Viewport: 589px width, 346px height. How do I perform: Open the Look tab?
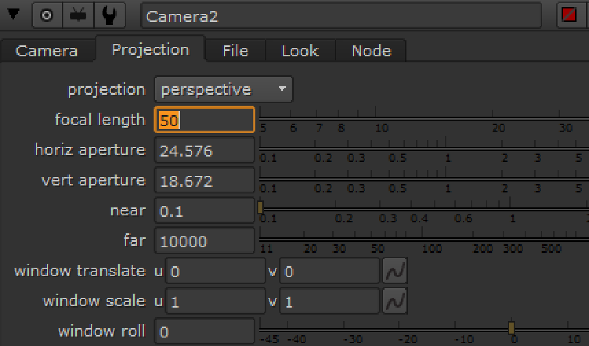pyautogui.click(x=300, y=51)
